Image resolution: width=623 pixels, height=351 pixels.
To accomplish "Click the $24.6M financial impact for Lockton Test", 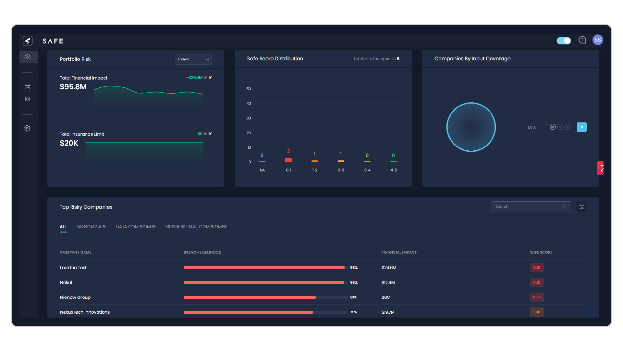I will click(389, 268).
